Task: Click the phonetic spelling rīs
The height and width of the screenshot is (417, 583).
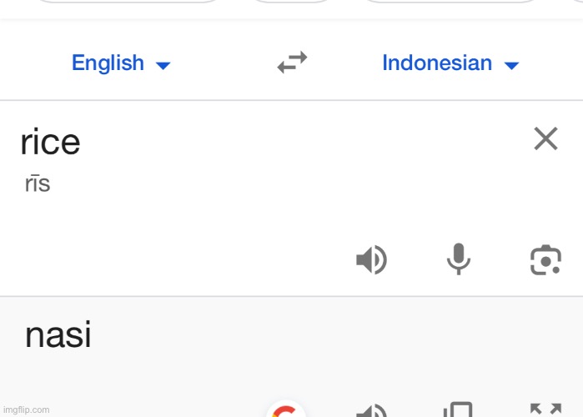Action: click(38, 183)
